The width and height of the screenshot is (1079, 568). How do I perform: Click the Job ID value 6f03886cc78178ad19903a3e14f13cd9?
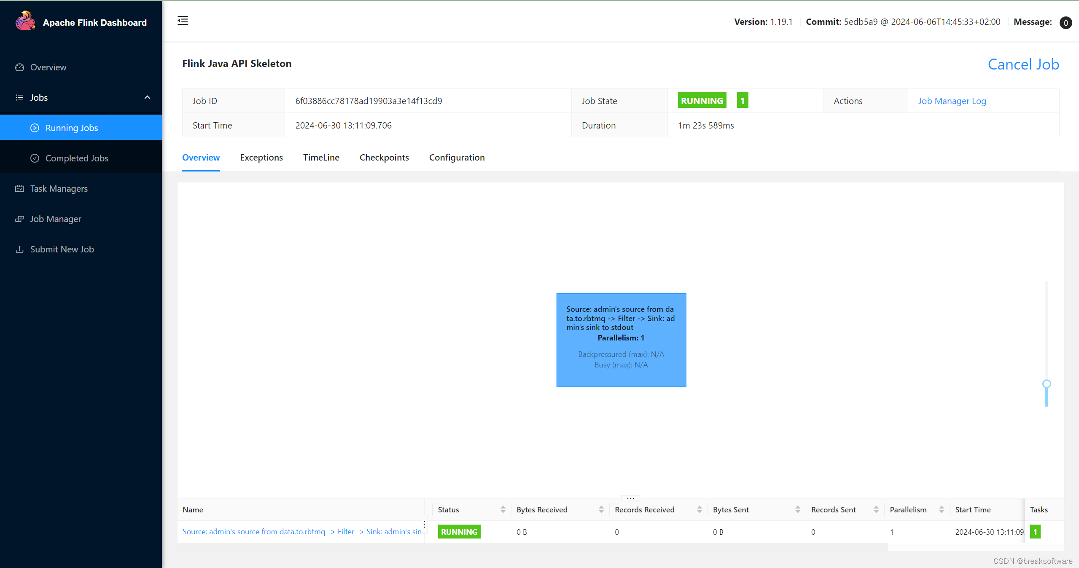[x=369, y=101]
